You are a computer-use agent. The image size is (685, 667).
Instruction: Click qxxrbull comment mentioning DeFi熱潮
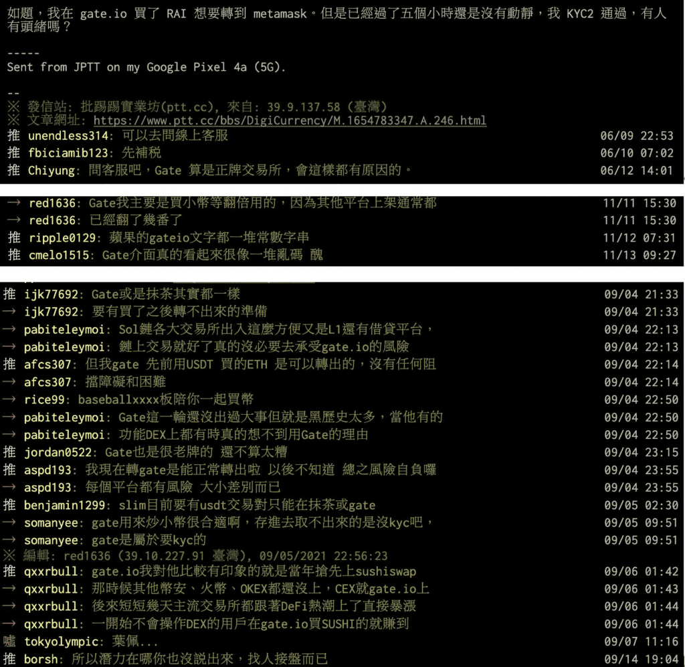click(254, 606)
